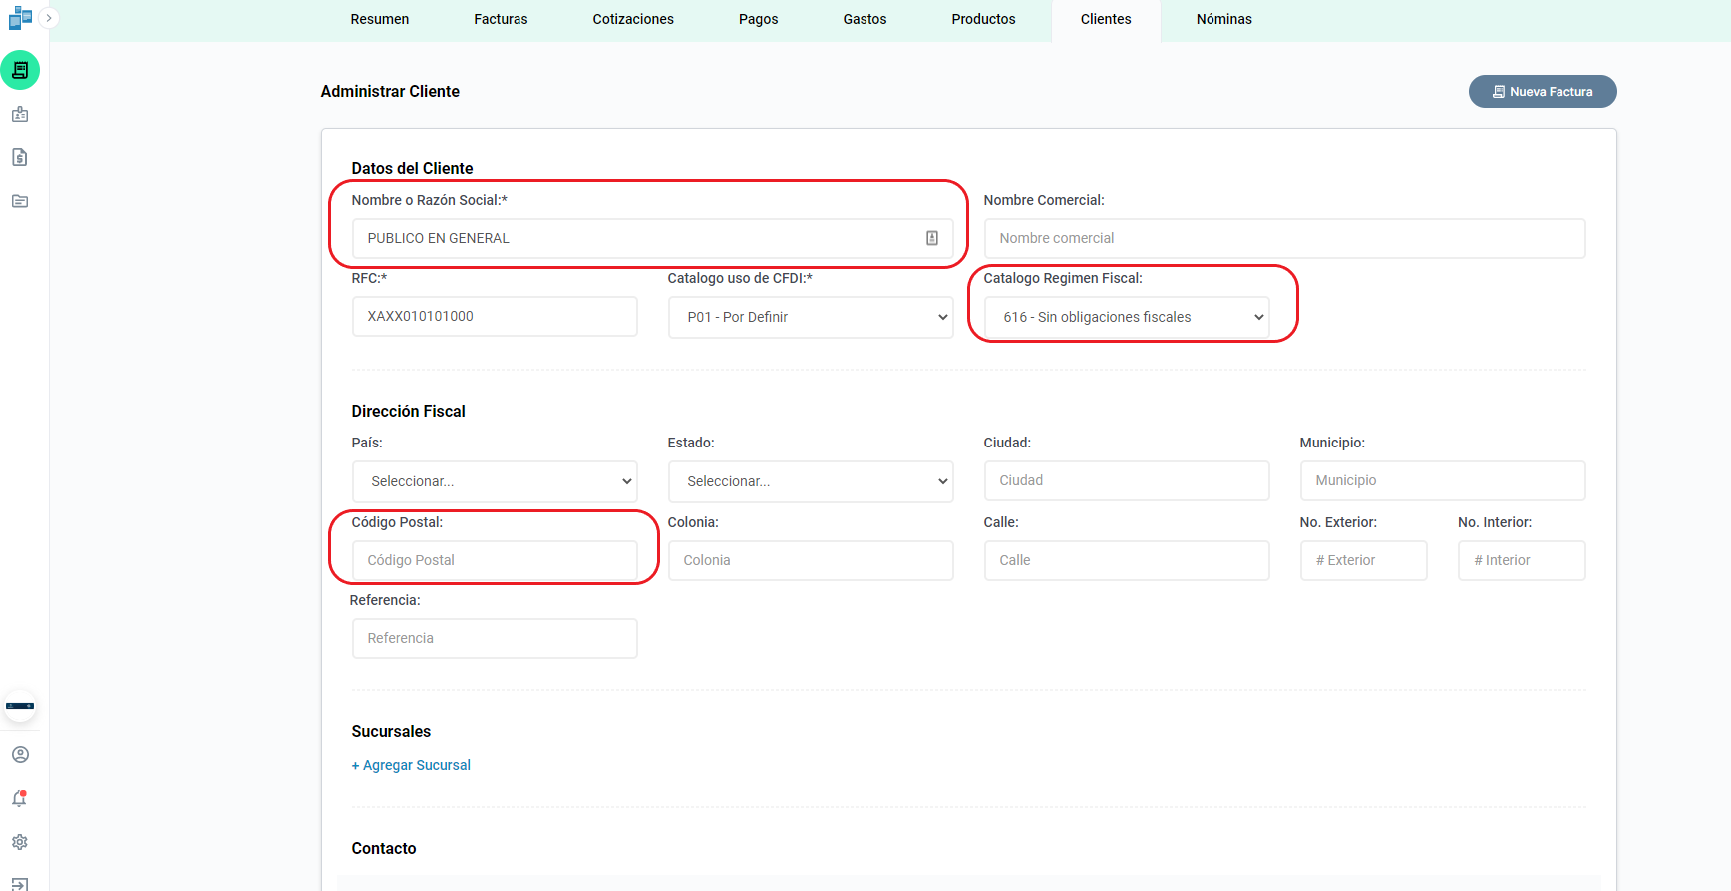Click the Administrar Cliente heading

(390, 91)
